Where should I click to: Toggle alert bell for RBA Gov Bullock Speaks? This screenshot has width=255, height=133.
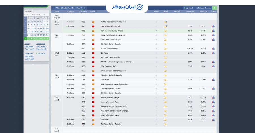(x=156, y=75)
